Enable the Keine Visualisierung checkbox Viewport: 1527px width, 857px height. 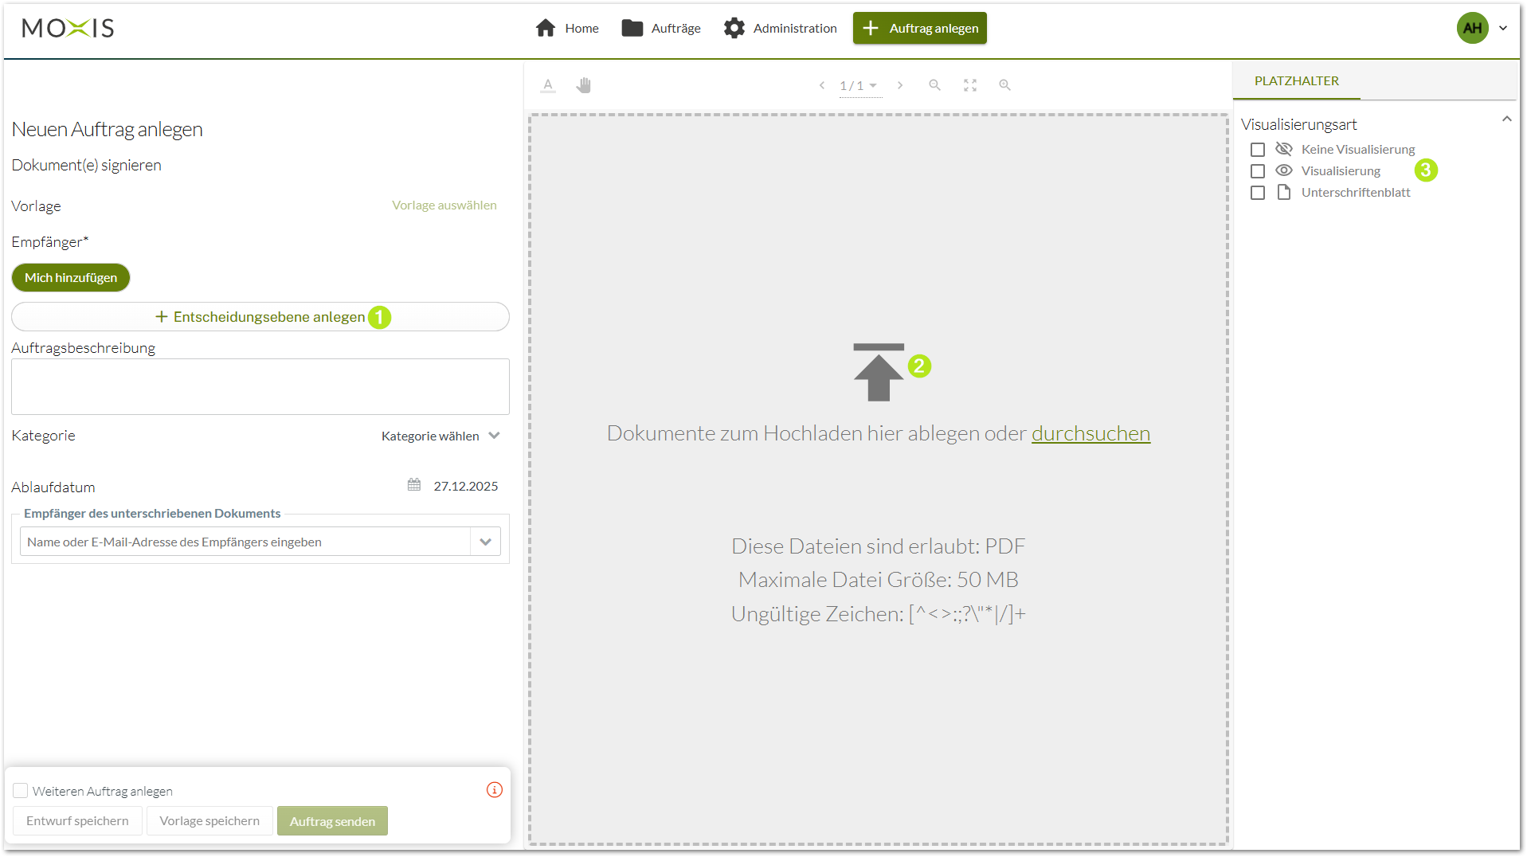pos(1258,150)
